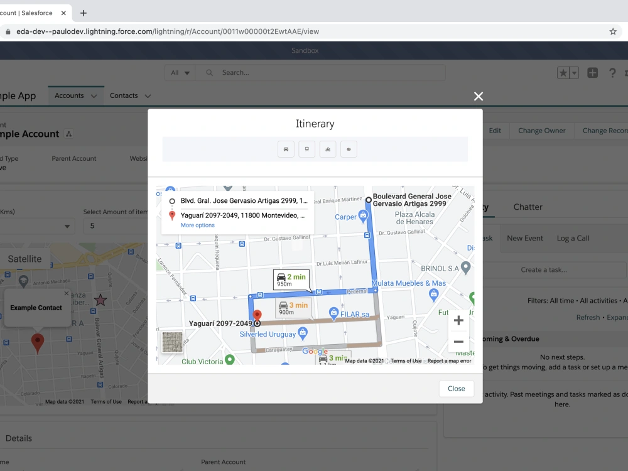Click the BRINOL S.A location marker

coord(465,267)
